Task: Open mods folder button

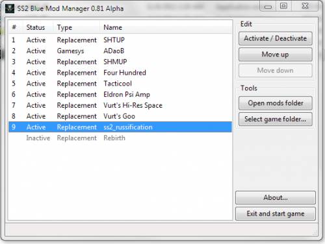Action: [x=276, y=103]
